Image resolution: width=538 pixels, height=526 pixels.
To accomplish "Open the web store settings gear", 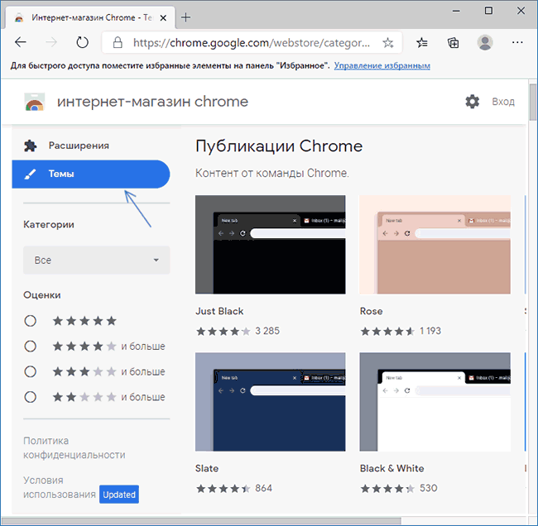I will [472, 102].
